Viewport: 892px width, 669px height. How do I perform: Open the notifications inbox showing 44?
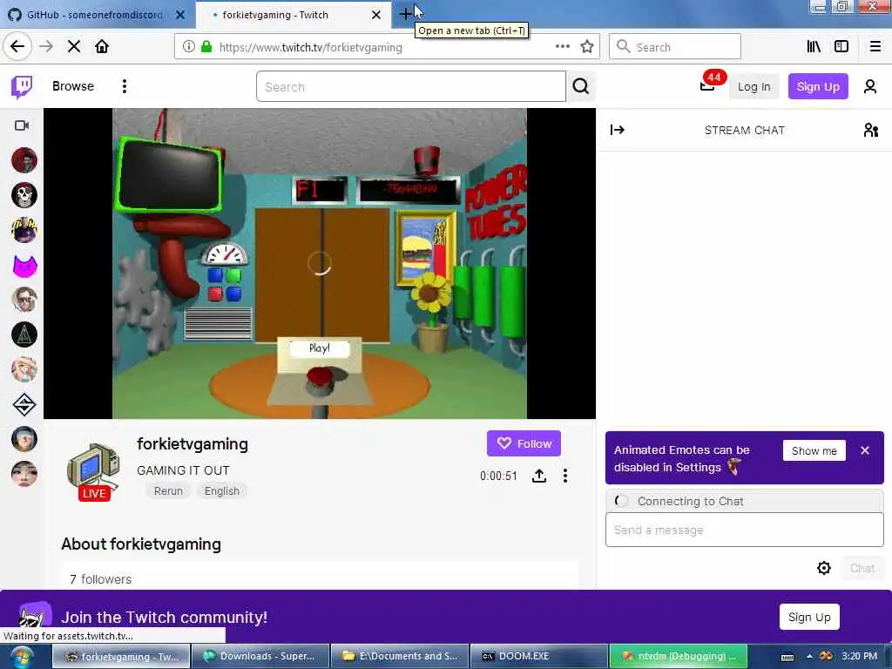(x=709, y=84)
